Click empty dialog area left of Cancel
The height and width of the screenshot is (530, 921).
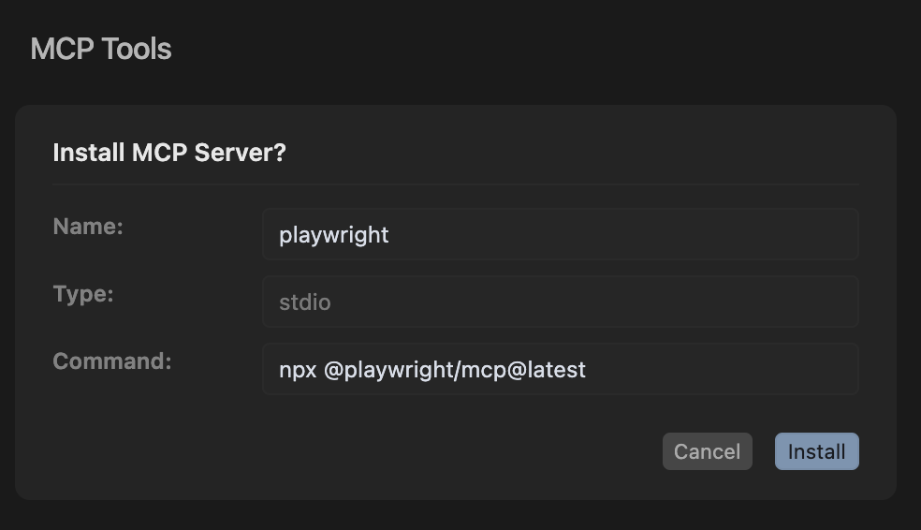point(374,451)
